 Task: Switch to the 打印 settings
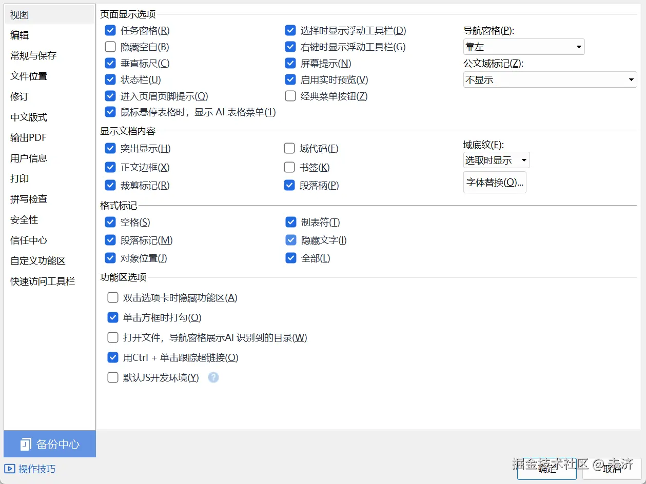pyautogui.click(x=49, y=178)
